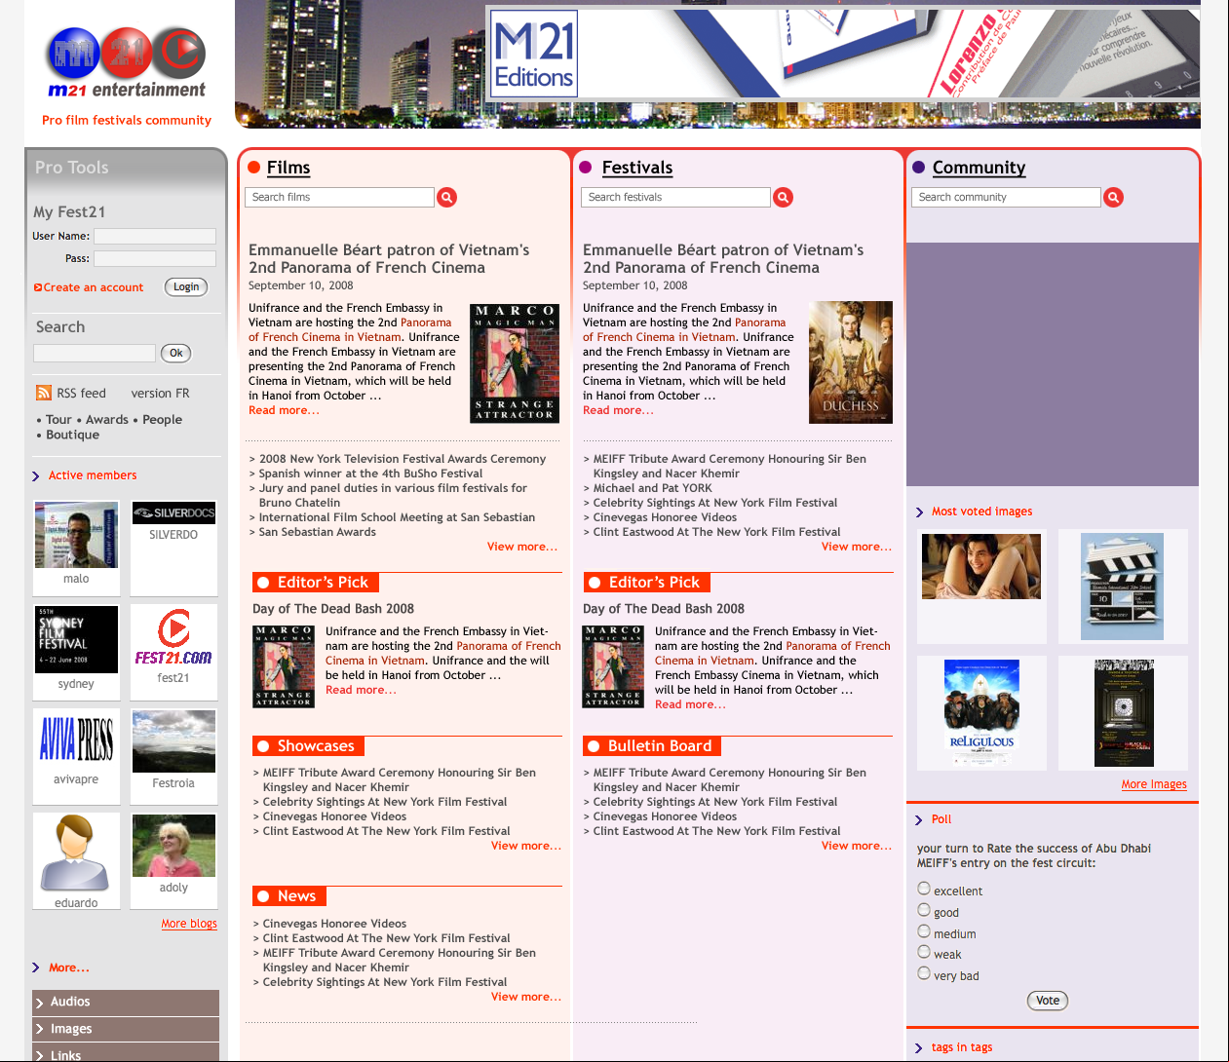The height and width of the screenshot is (1062, 1229).
Task: Select the excellent poll option
Action: (924, 889)
